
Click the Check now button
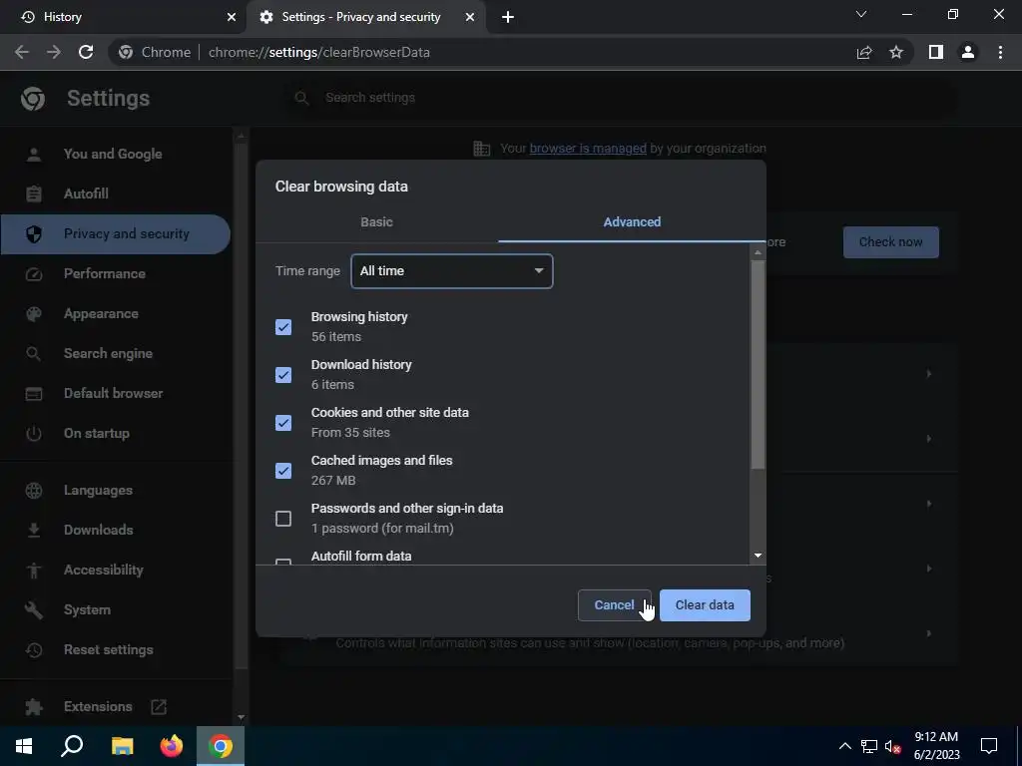(890, 242)
